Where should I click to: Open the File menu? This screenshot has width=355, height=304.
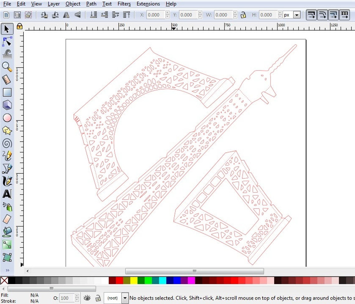pyautogui.click(x=7, y=4)
